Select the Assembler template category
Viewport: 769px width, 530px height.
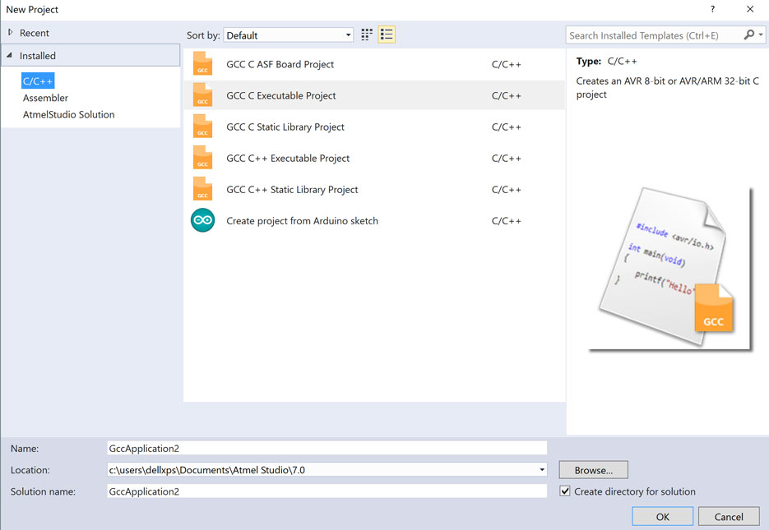pos(45,98)
